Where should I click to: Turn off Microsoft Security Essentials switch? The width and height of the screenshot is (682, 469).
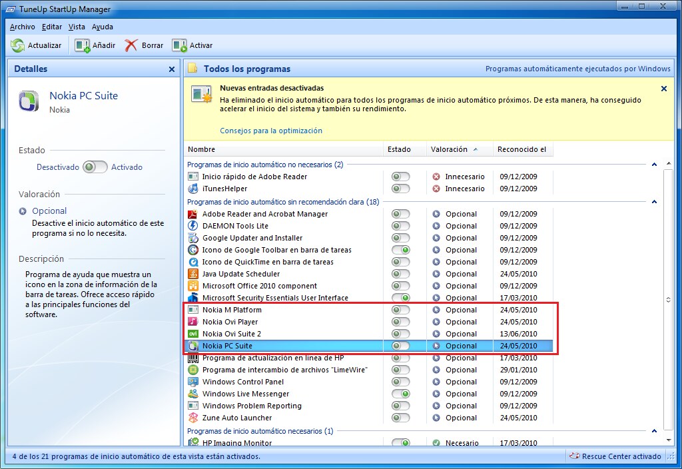pyautogui.click(x=400, y=298)
